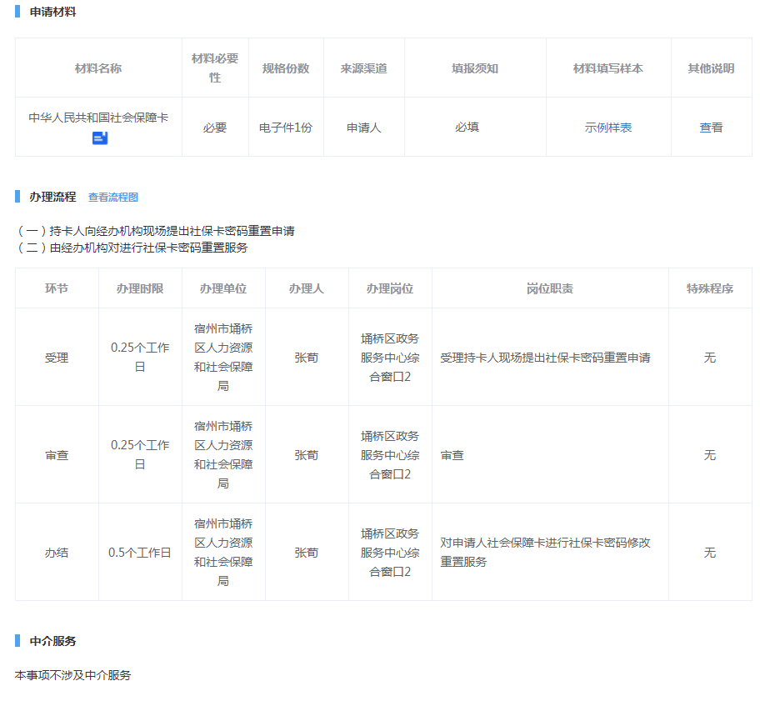Select the 审查 cell in 环节 column
Viewport: 760px width, 711px height.
point(57,455)
